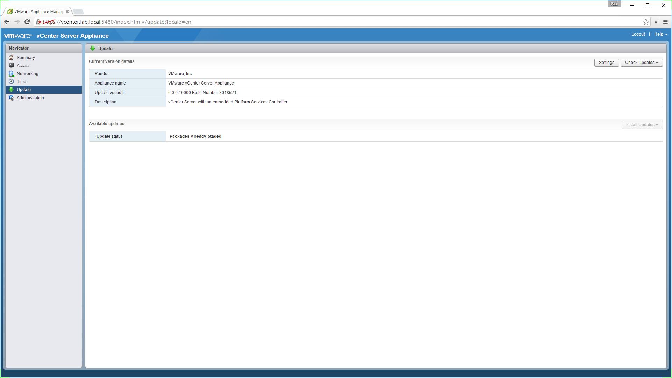Click the 'VMware, Inc.' vendor value
Image resolution: width=672 pixels, height=378 pixels.
(x=180, y=74)
